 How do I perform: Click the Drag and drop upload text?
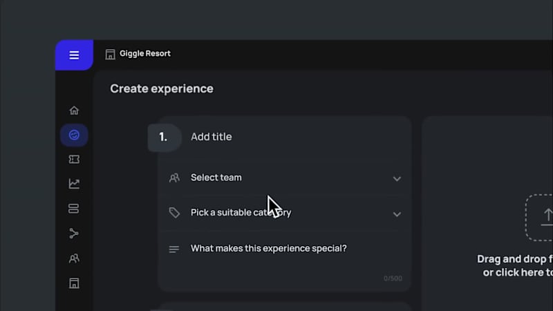[x=515, y=265]
